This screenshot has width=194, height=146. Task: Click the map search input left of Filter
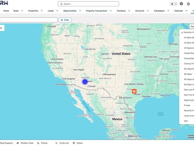pos(29,20)
